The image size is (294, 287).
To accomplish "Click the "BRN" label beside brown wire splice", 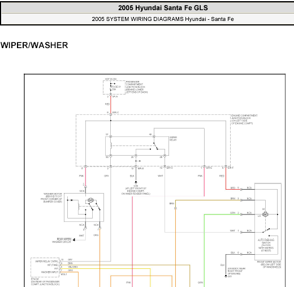I will click(172, 203).
